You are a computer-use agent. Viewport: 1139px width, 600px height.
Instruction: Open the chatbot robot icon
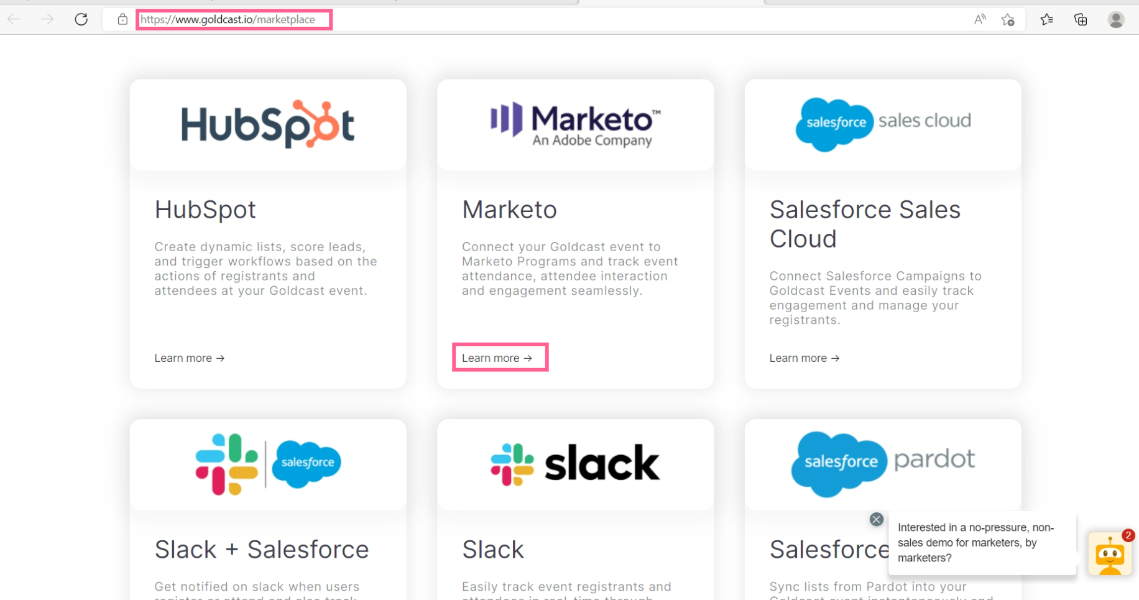point(1110,554)
